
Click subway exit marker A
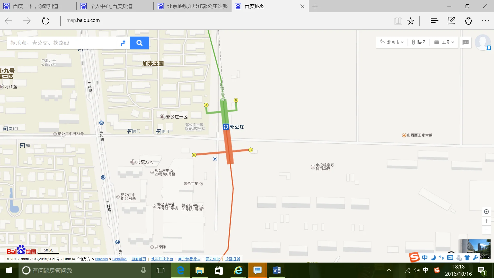click(x=206, y=105)
